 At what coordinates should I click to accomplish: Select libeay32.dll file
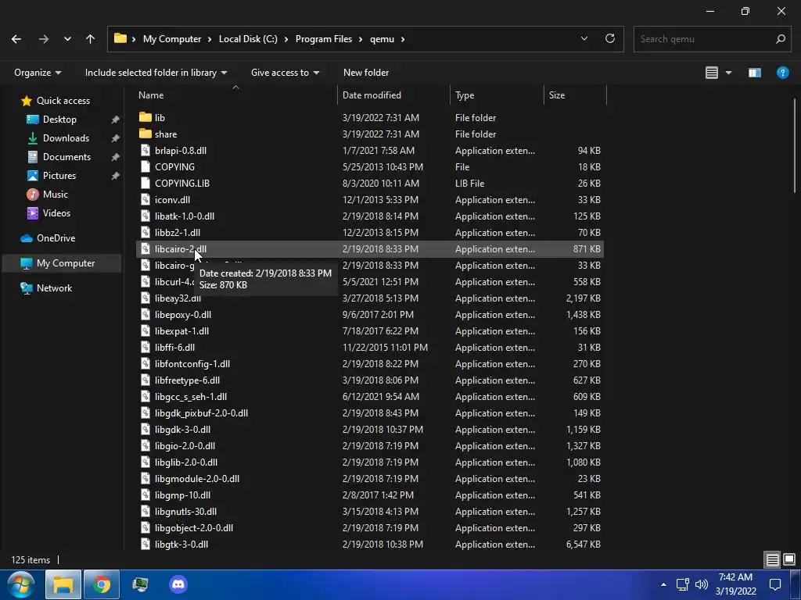[x=178, y=298]
